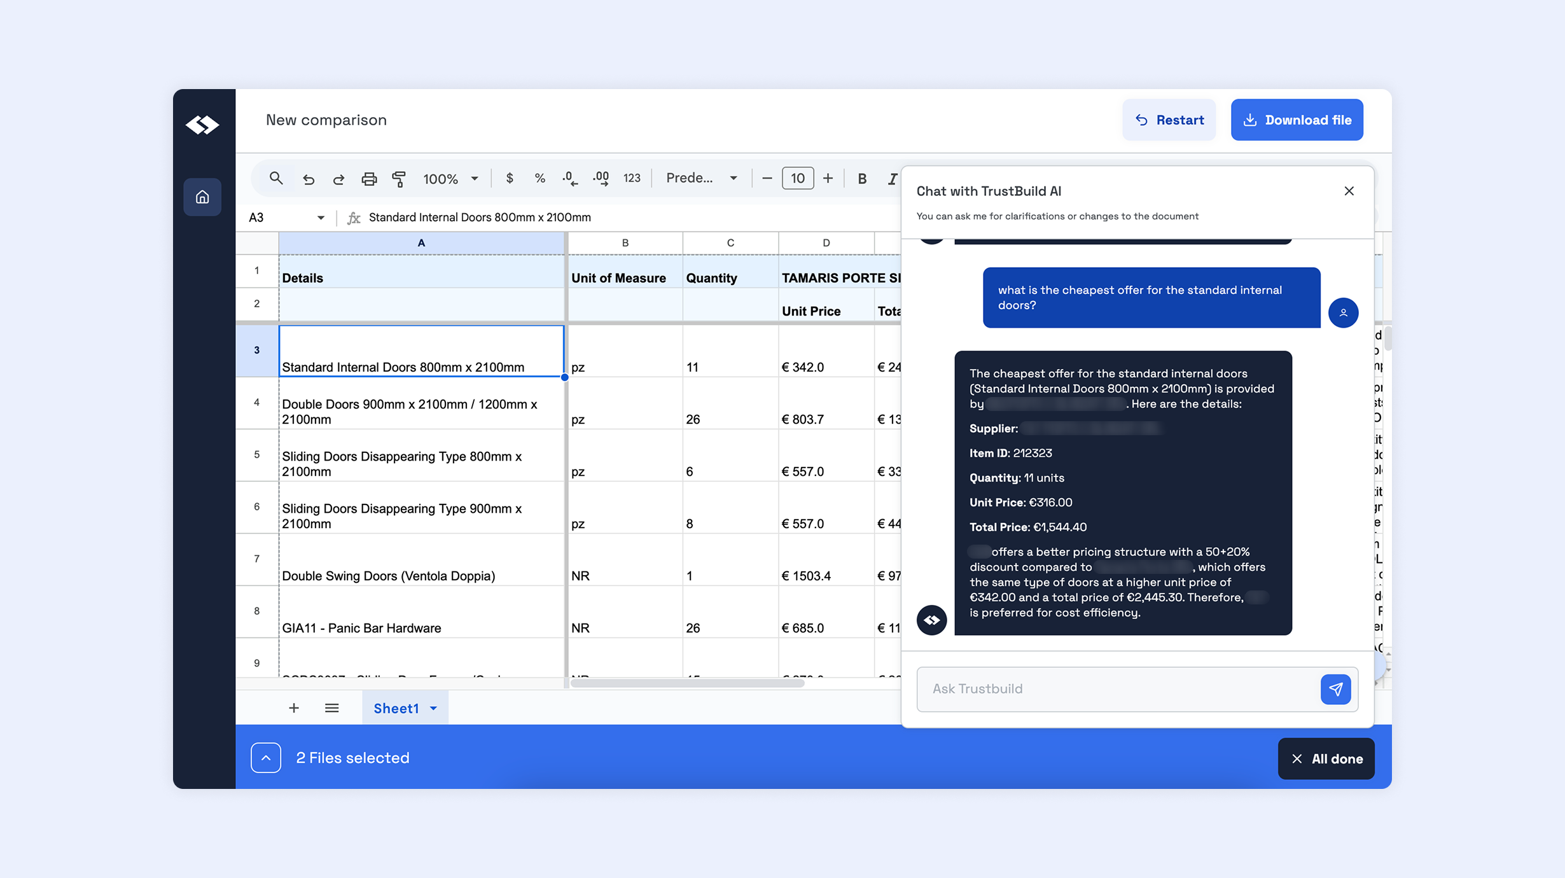Screen dimensions: 1565x878
Task: Click the font size field showing 10
Action: pyautogui.click(x=798, y=178)
